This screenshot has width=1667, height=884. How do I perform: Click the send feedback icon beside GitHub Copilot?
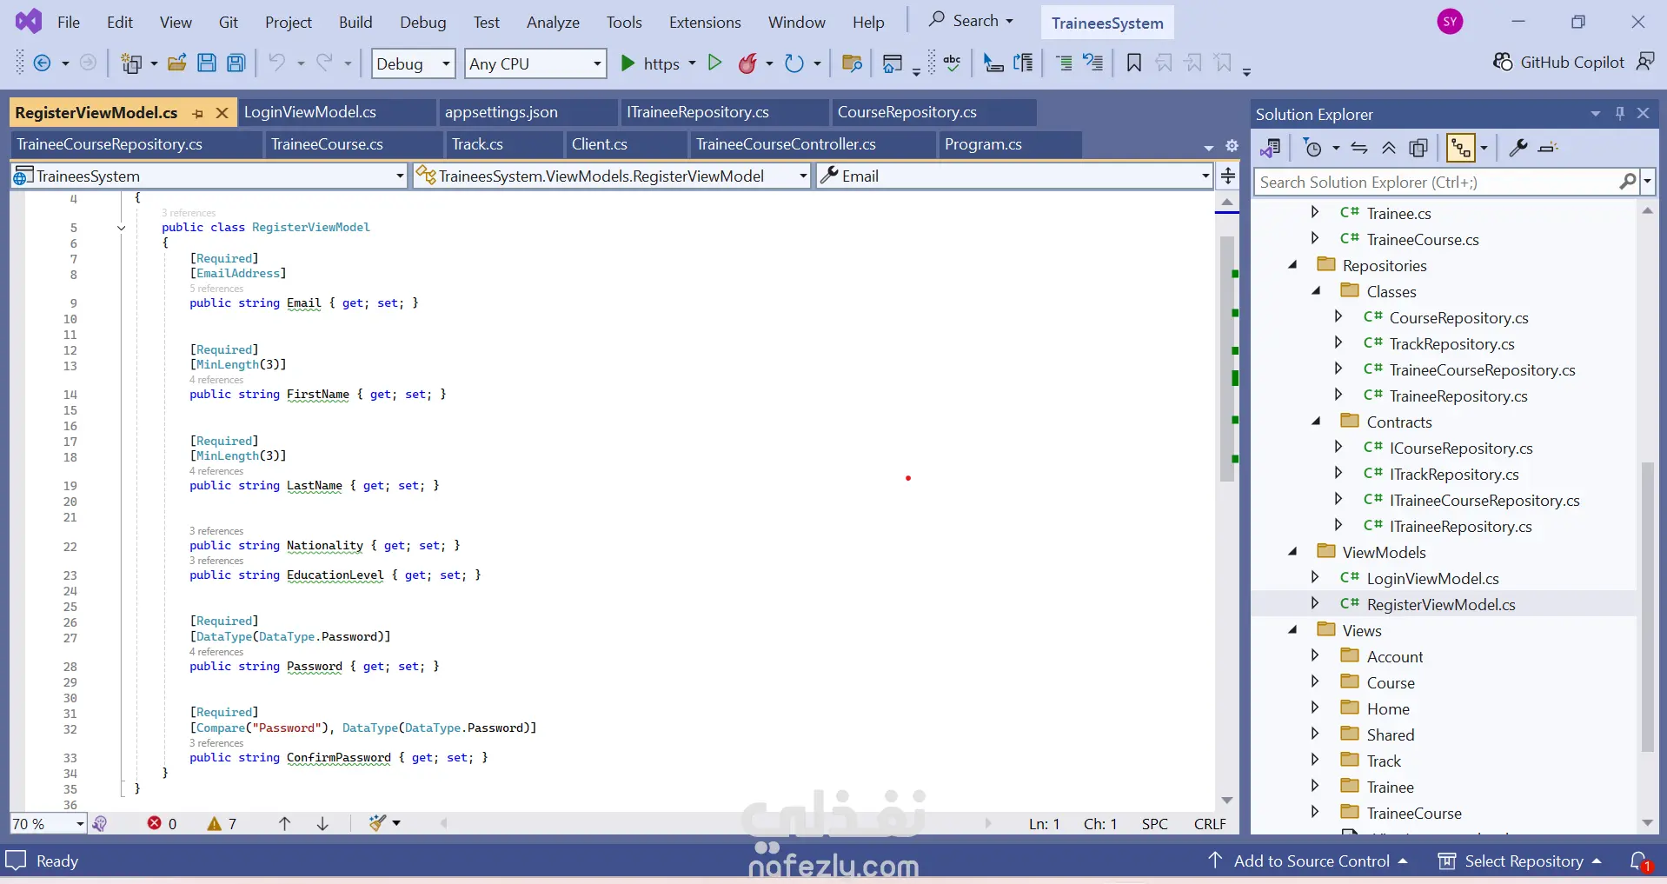point(1645,62)
